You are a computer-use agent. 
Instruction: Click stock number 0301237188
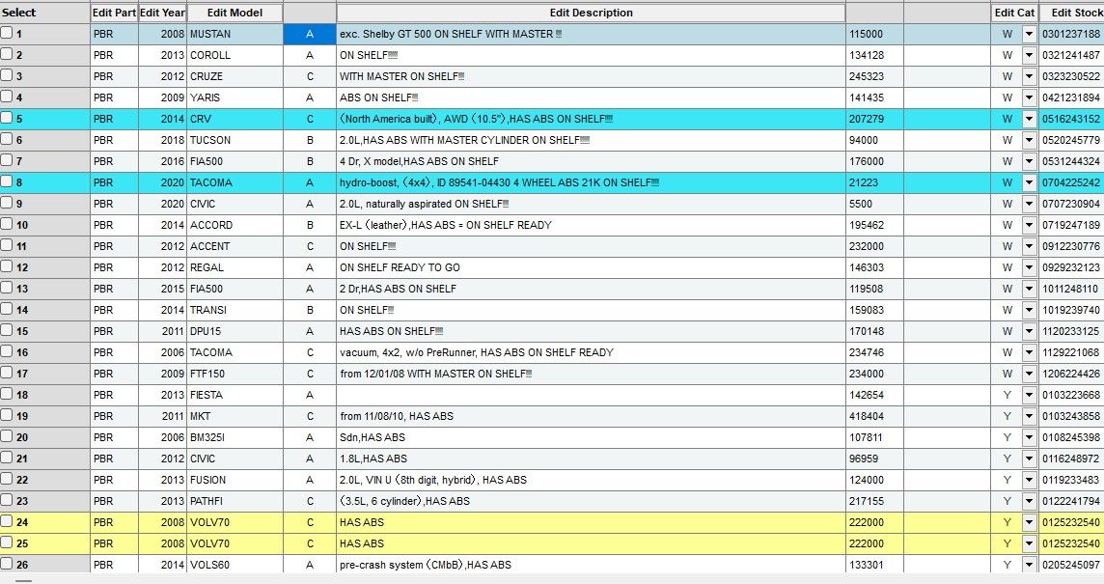1071,34
